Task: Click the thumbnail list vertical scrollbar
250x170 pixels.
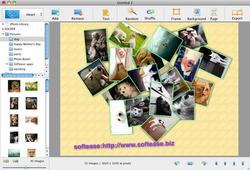Action: (47, 86)
